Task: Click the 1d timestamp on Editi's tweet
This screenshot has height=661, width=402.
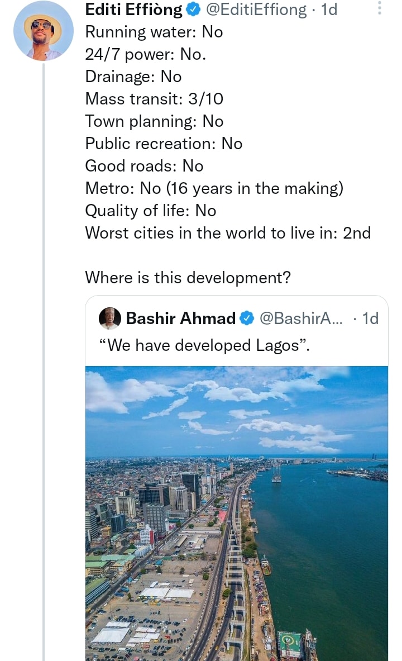Action: click(x=329, y=9)
